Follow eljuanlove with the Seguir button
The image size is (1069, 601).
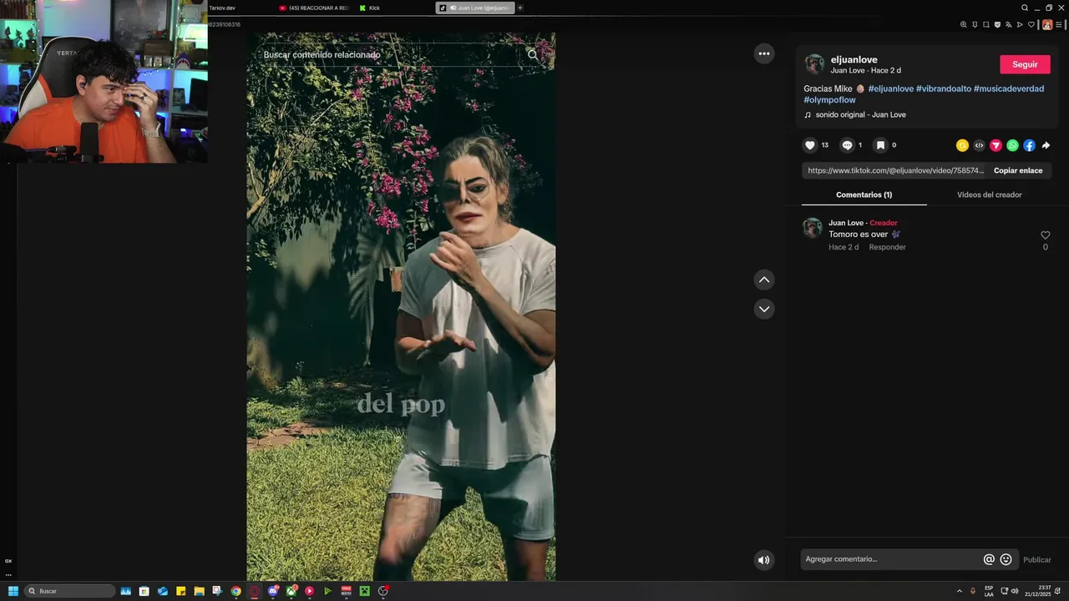point(1025,64)
